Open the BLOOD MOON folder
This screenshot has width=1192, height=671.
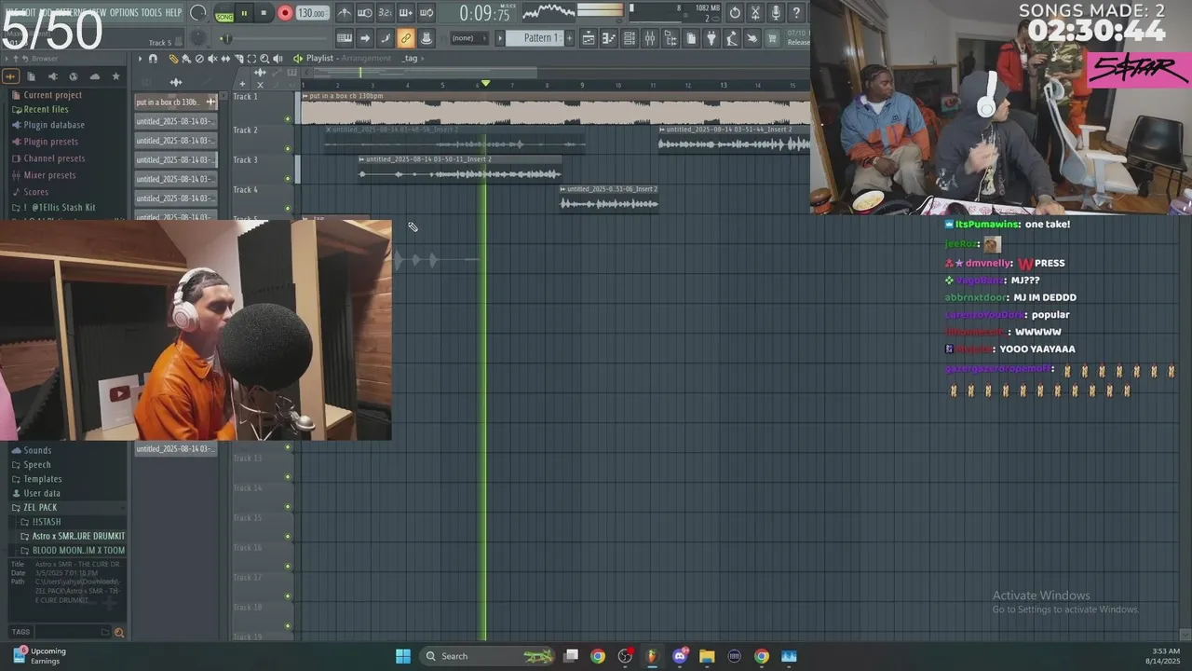78,551
